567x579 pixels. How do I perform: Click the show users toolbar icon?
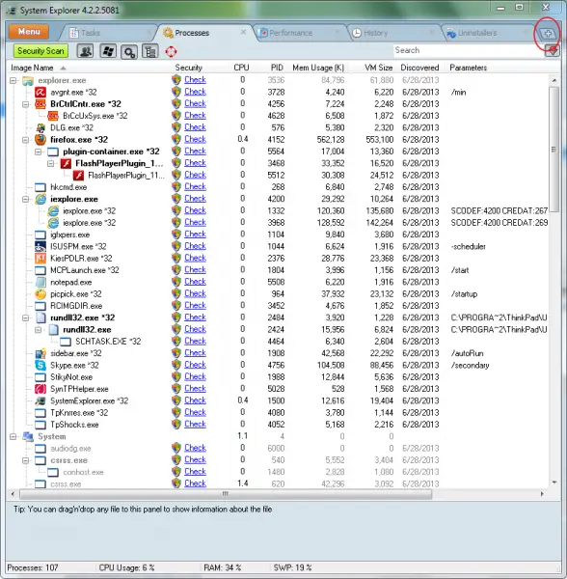pos(85,51)
